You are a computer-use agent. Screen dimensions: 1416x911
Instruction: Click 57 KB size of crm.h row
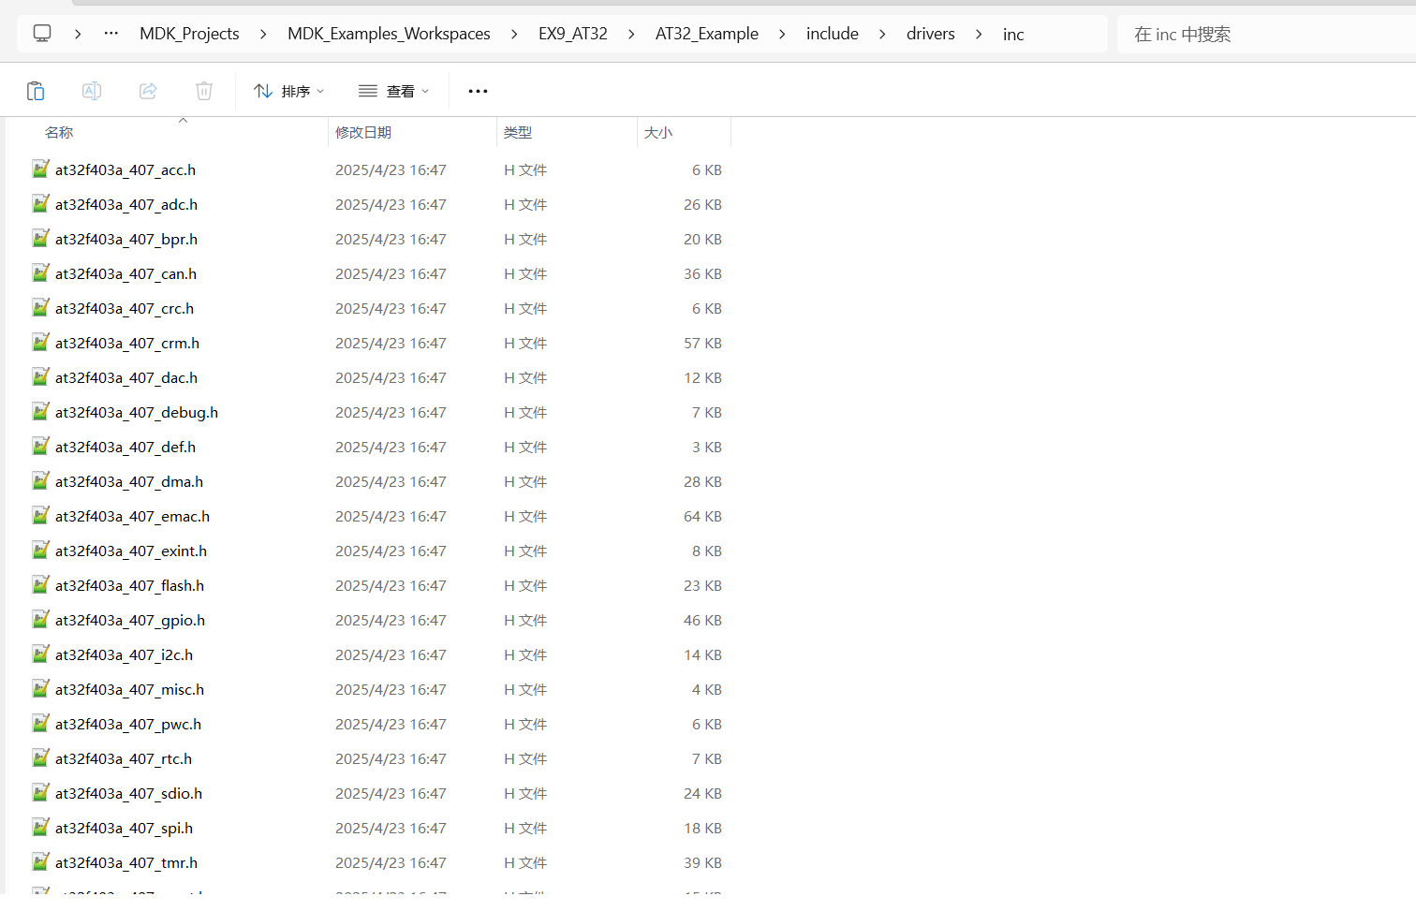pyautogui.click(x=702, y=343)
